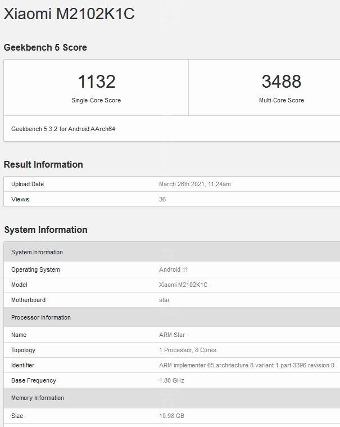Select the 1132 single-core score value
The height and width of the screenshot is (427, 340).
tap(96, 82)
